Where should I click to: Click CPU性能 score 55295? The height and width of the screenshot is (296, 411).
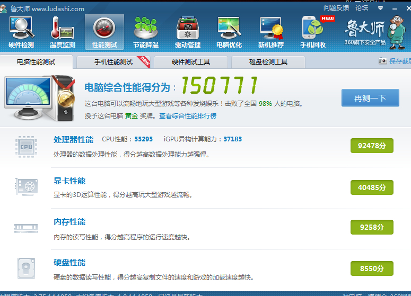(143, 139)
